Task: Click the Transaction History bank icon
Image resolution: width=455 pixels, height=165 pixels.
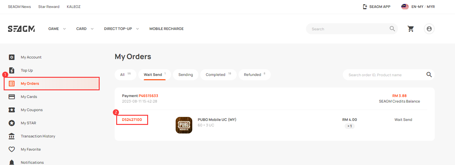Action: 12,136
